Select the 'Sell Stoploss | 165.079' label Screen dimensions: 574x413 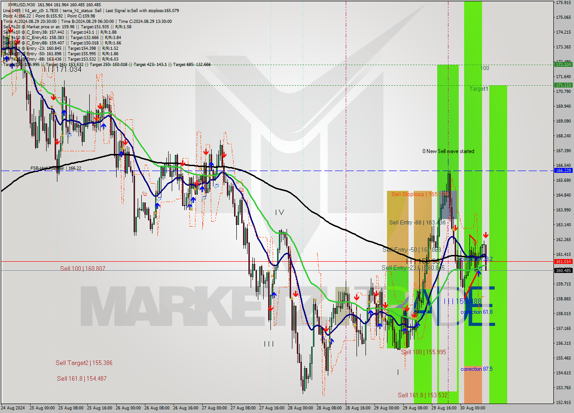420,194
